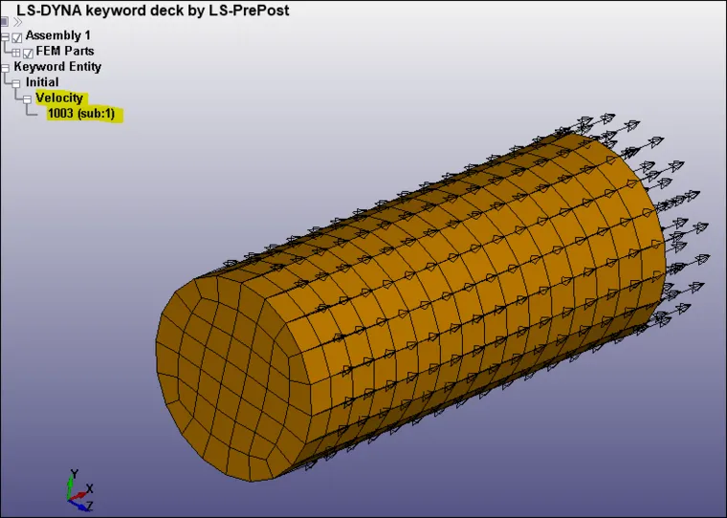Select the Initial tree label

(42, 82)
